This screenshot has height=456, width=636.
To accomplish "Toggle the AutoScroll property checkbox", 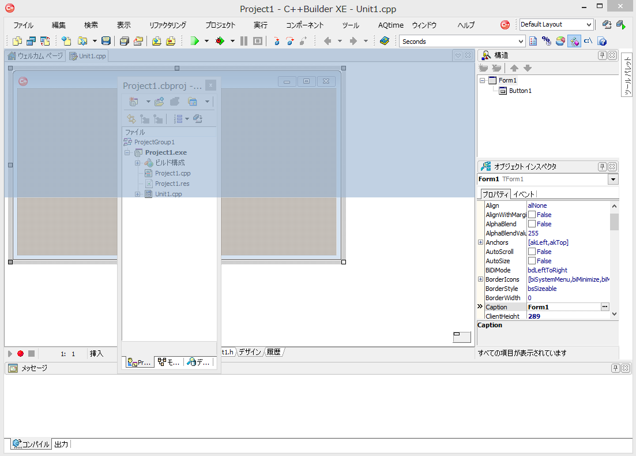I will pos(532,252).
